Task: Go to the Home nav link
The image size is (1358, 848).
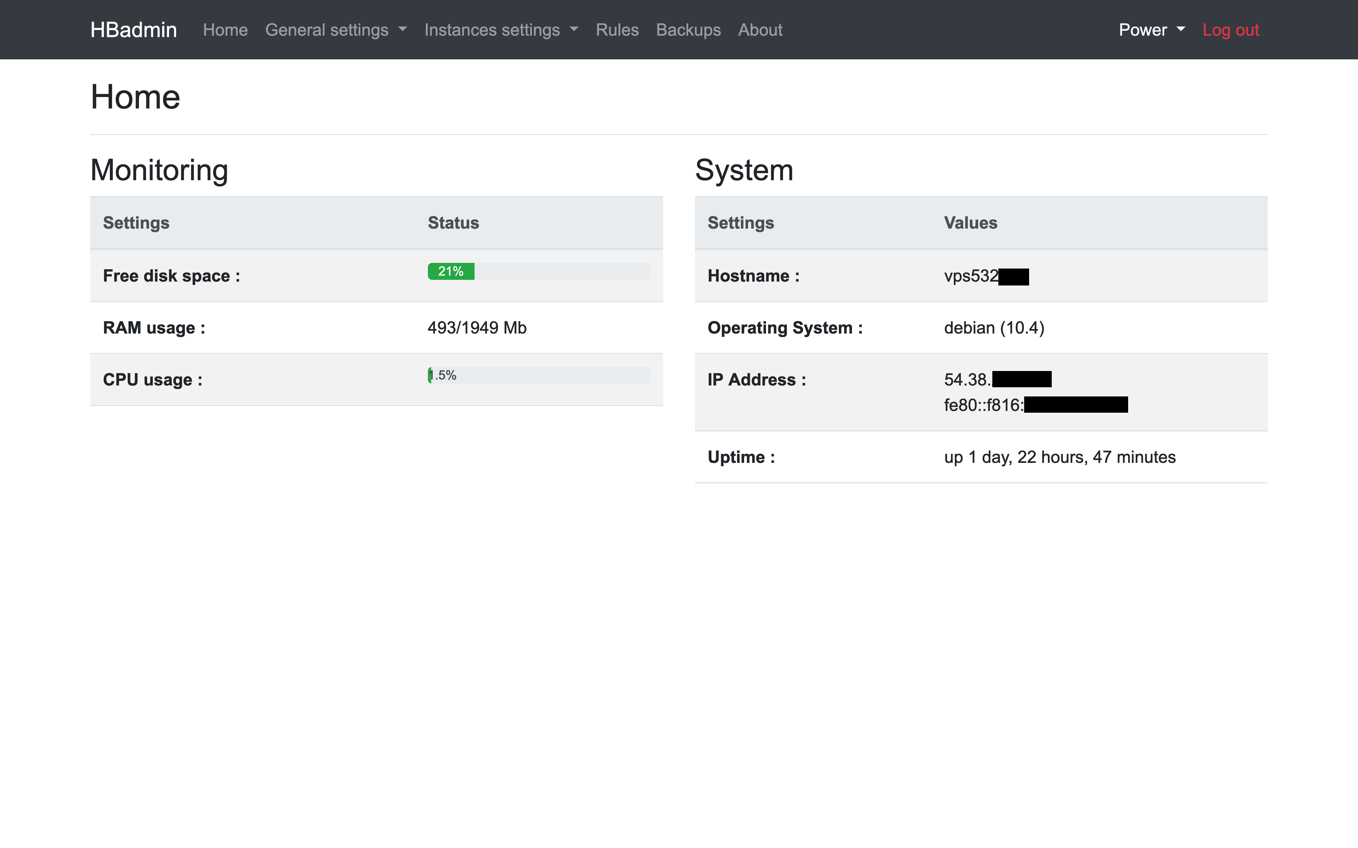Action: tap(225, 30)
